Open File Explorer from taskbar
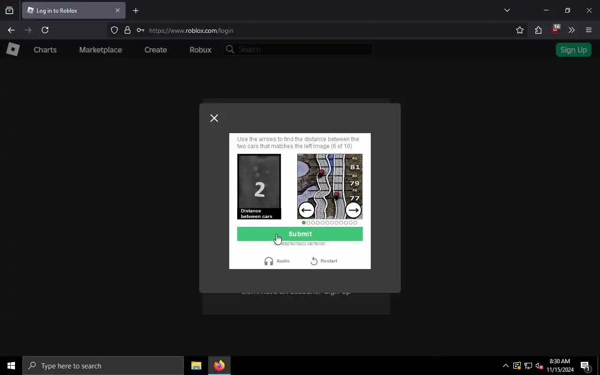This screenshot has width=600, height=375. (196, 366)
